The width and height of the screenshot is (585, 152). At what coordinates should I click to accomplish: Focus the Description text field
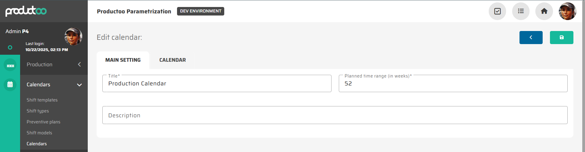(335, 115)
